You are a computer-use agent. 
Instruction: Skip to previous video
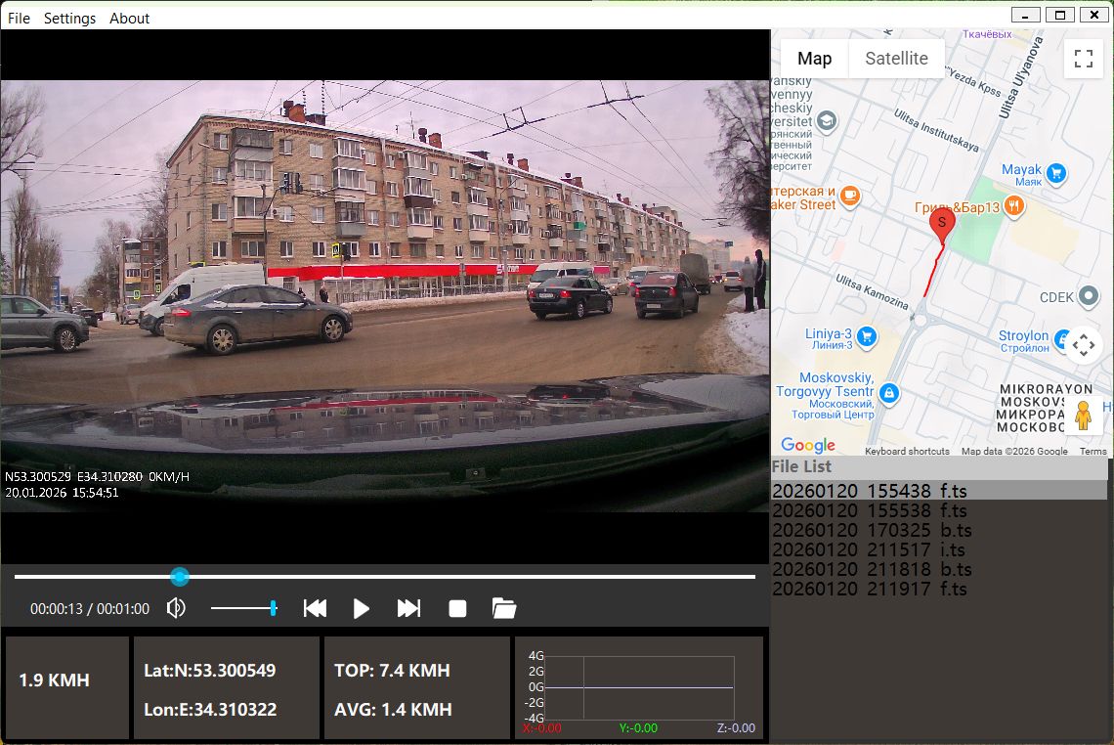(315, 608)
